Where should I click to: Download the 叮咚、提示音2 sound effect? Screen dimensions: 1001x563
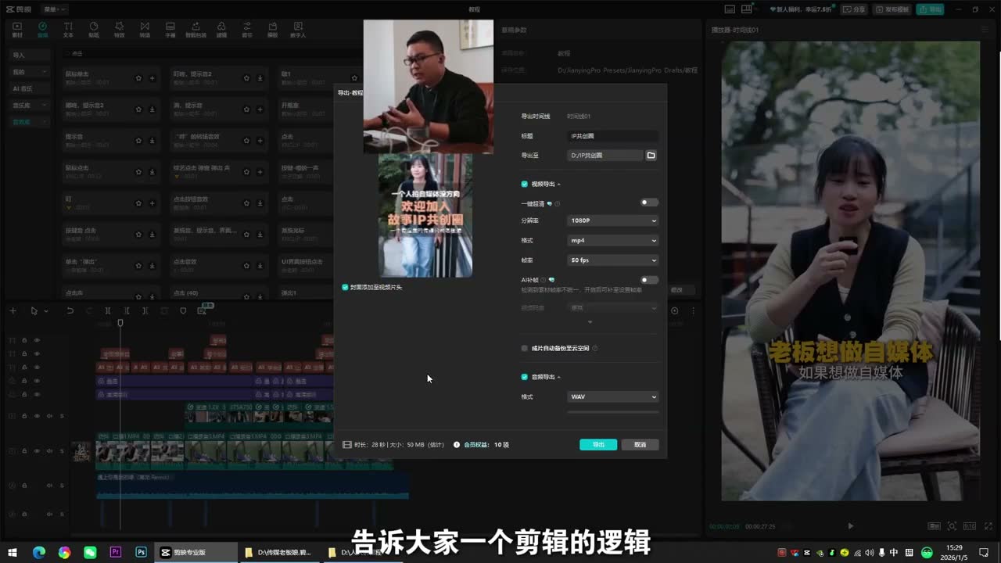pos(260,78)
